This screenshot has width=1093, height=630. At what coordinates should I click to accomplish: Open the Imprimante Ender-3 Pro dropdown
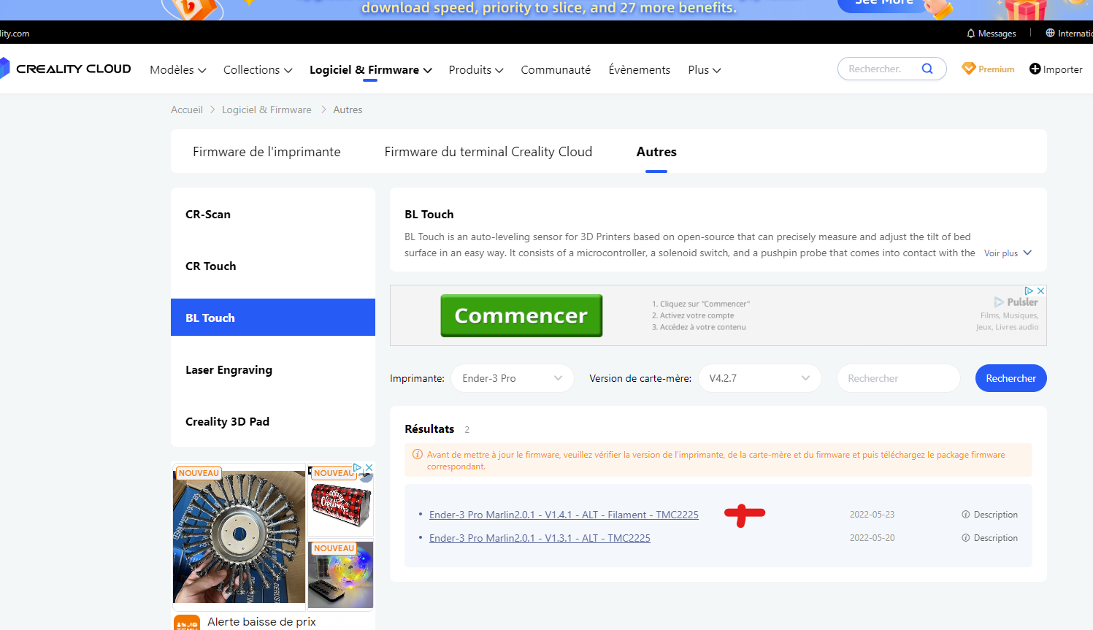[x=513, y=378]
